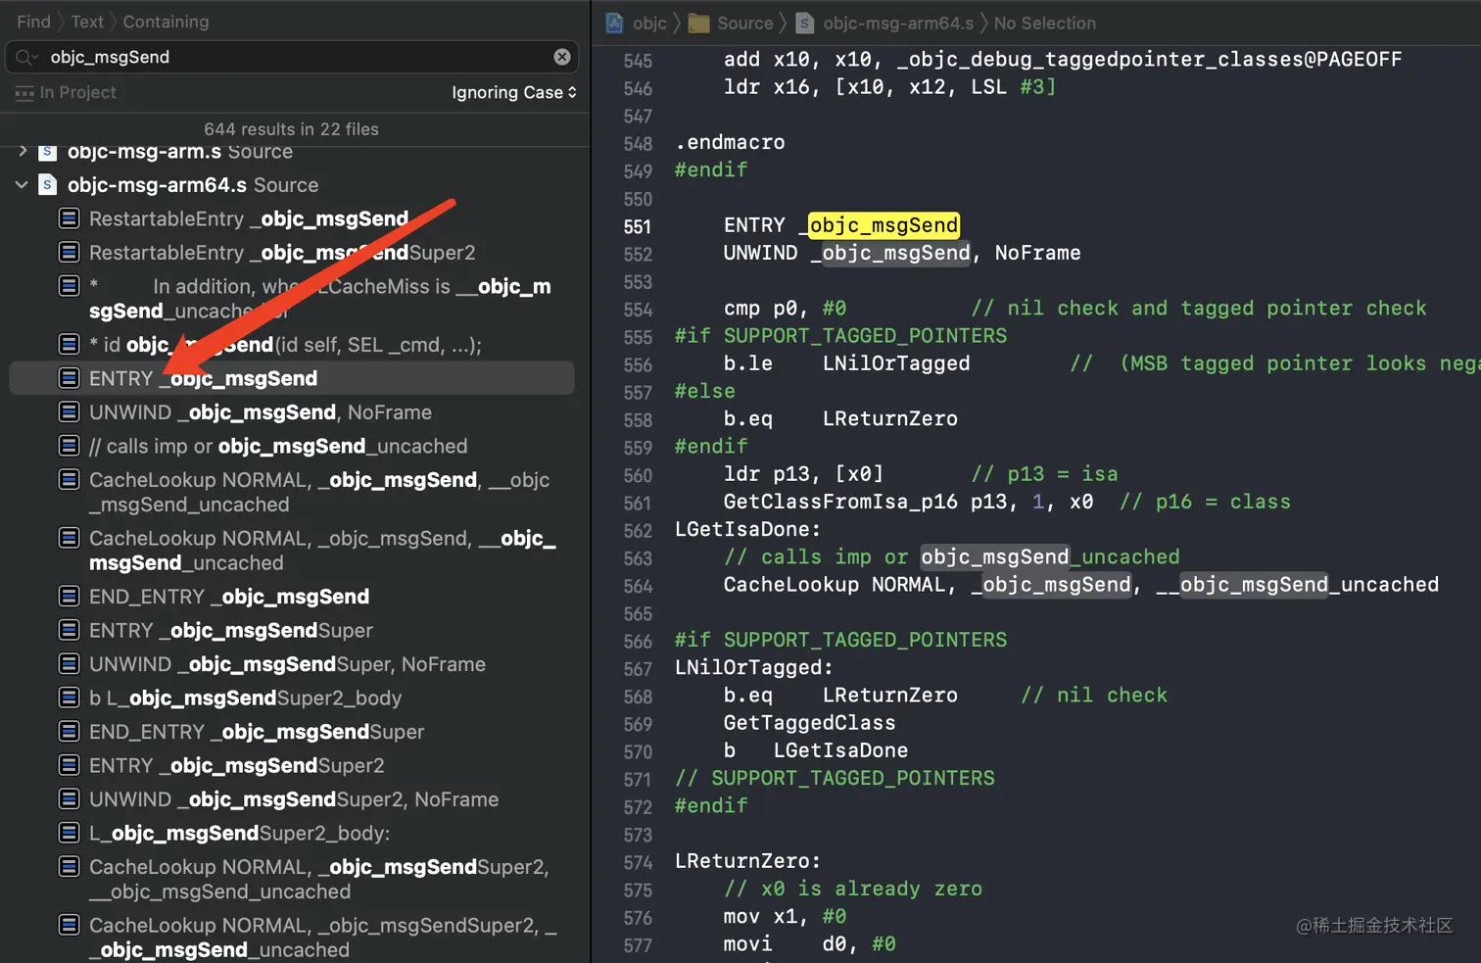Expand objc-msg-arm.s results group
Viewport: 1481px width, 963px height.
pyautogui.click(x=23, y=152)
